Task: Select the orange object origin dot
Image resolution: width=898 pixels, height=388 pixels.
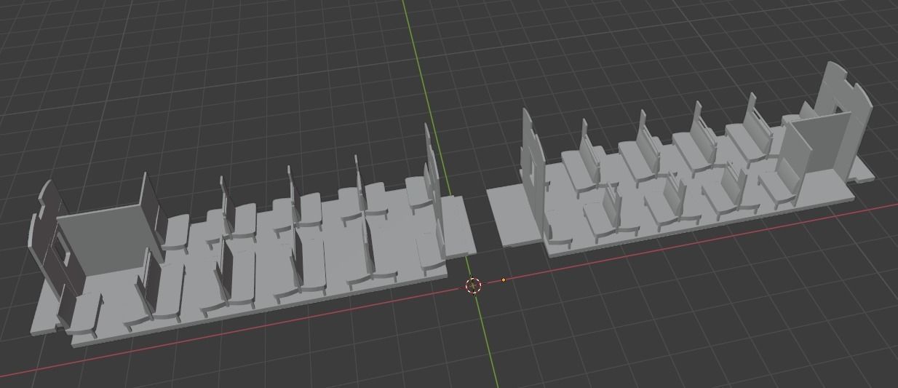Action: click(x=504, y=280)
